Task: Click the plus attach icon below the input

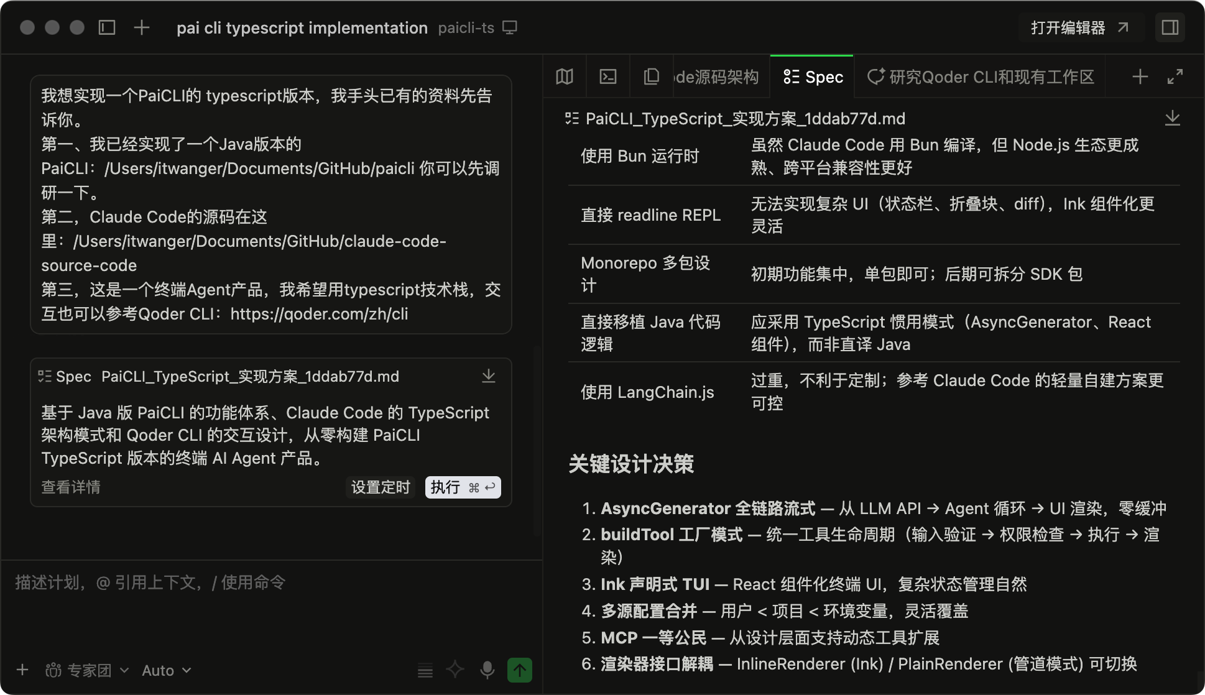Action: (x=22, y=670)
